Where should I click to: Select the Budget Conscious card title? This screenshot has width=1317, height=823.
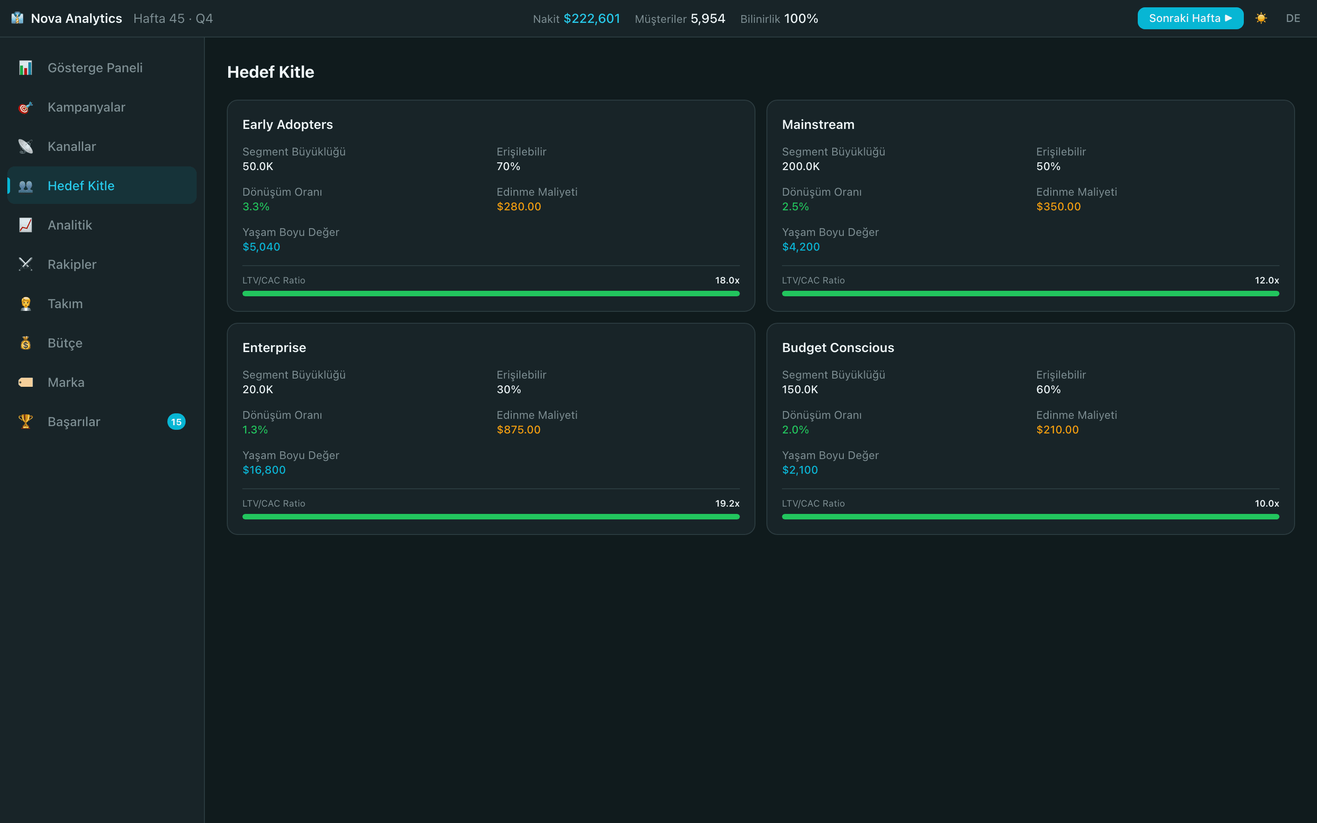point(838,348)
